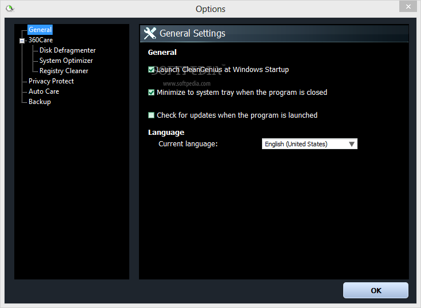Select General in the options tree
This screenshot has height=308, width=421.
coord(40,30)
